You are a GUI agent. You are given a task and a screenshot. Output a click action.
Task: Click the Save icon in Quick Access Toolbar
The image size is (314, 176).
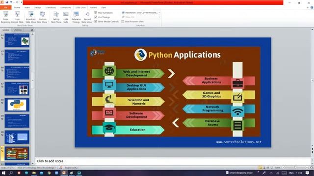coord(7,2)
